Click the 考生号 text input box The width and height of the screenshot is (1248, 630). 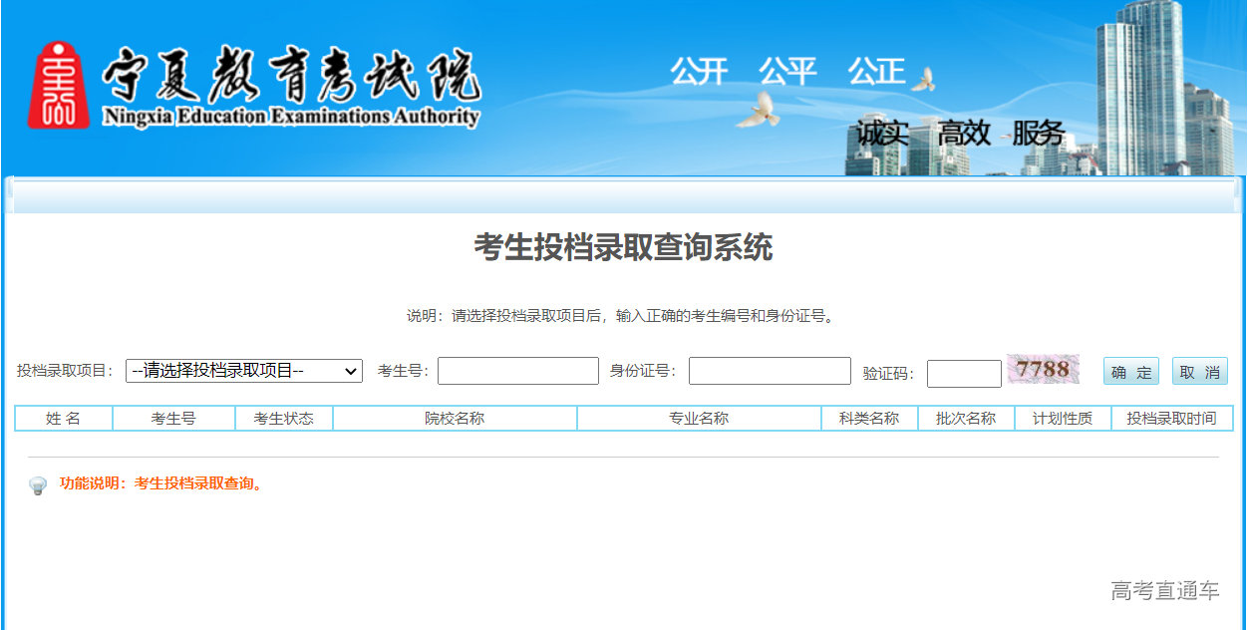point(517,371)
